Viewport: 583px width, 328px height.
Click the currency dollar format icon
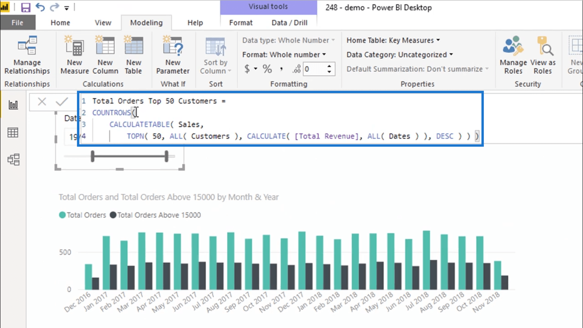[247, 69]
